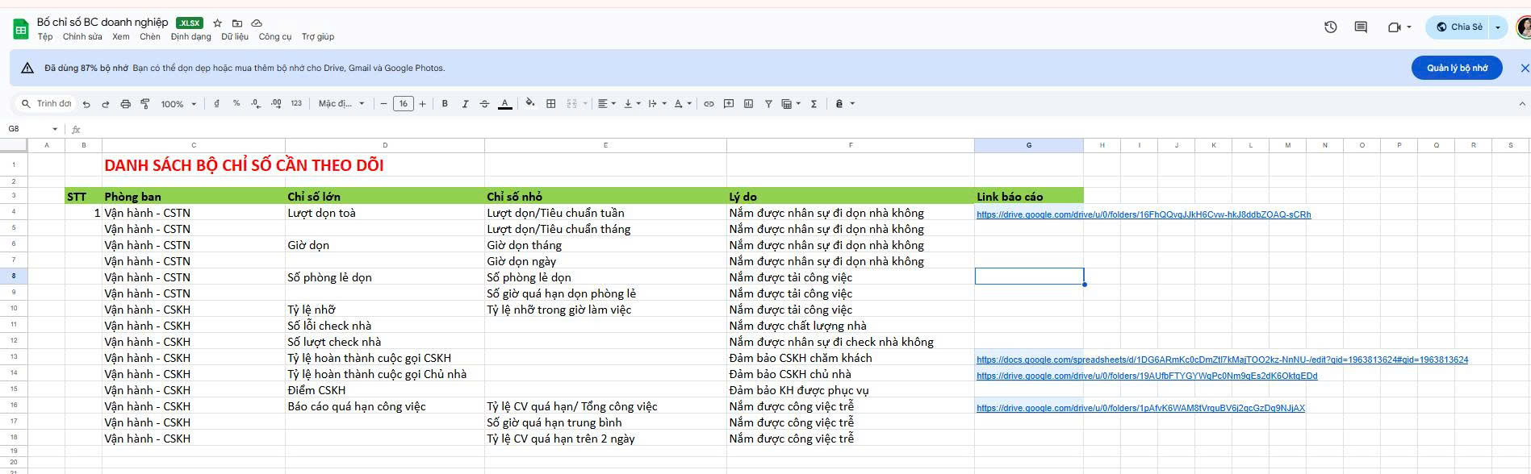1531x474 pixels.
Task: Expand the font family dropdown
Action: click(x=341, y=104)
